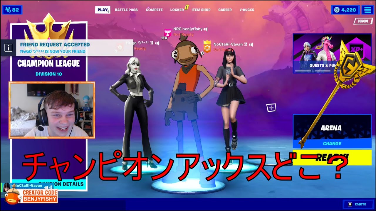Click the empty party slot plus icon
This screenshot has height=211, width=376.
click(x=271, y=108)
